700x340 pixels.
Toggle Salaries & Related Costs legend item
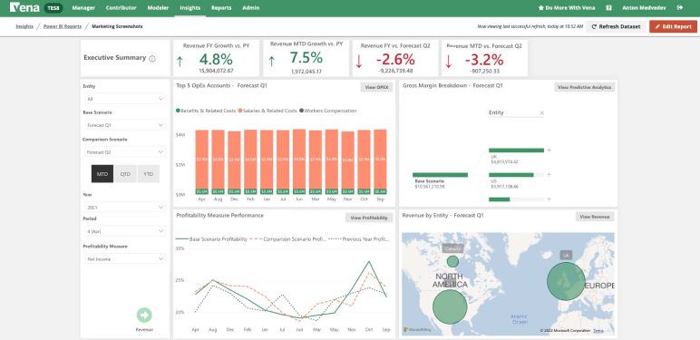point(267,111)
